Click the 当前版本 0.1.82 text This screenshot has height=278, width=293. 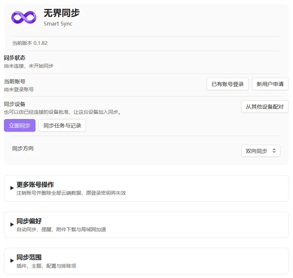point(30,43)
